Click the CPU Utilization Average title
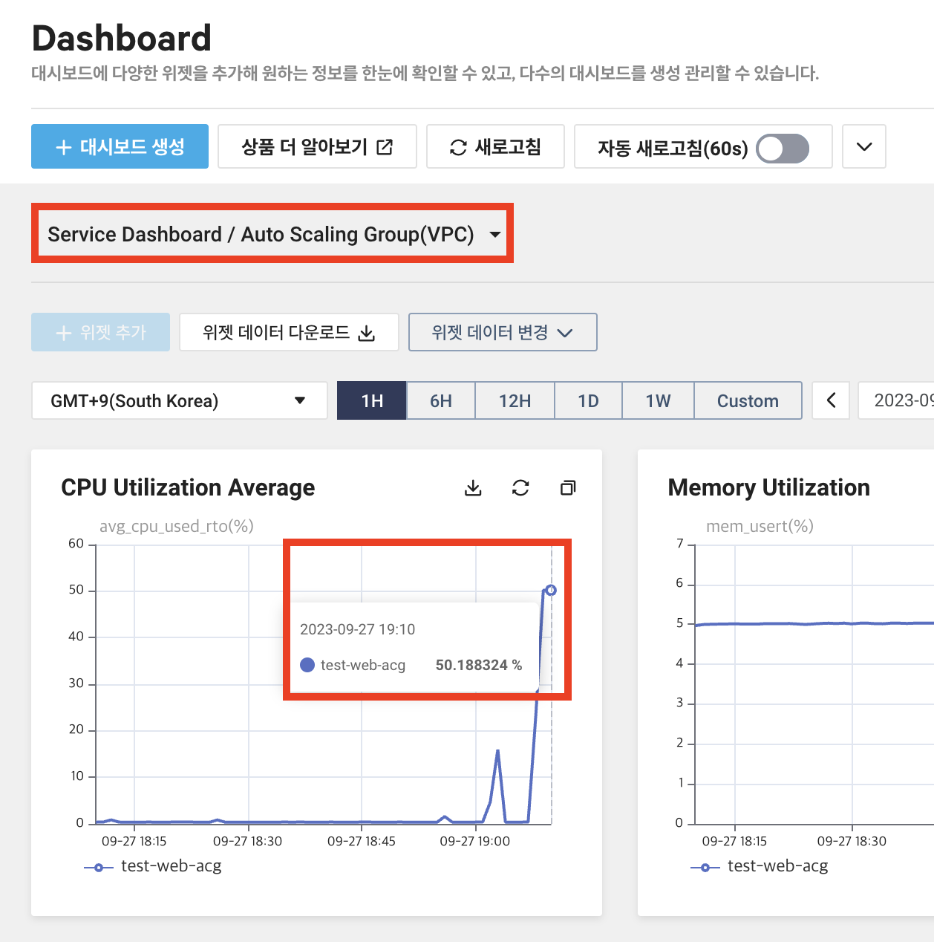Image resolution: width=934 pixels, height=942 pixels. [188, 487]
